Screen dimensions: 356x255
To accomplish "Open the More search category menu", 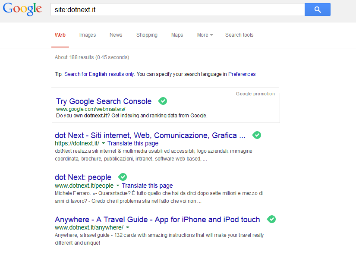I will pos(205,35).
